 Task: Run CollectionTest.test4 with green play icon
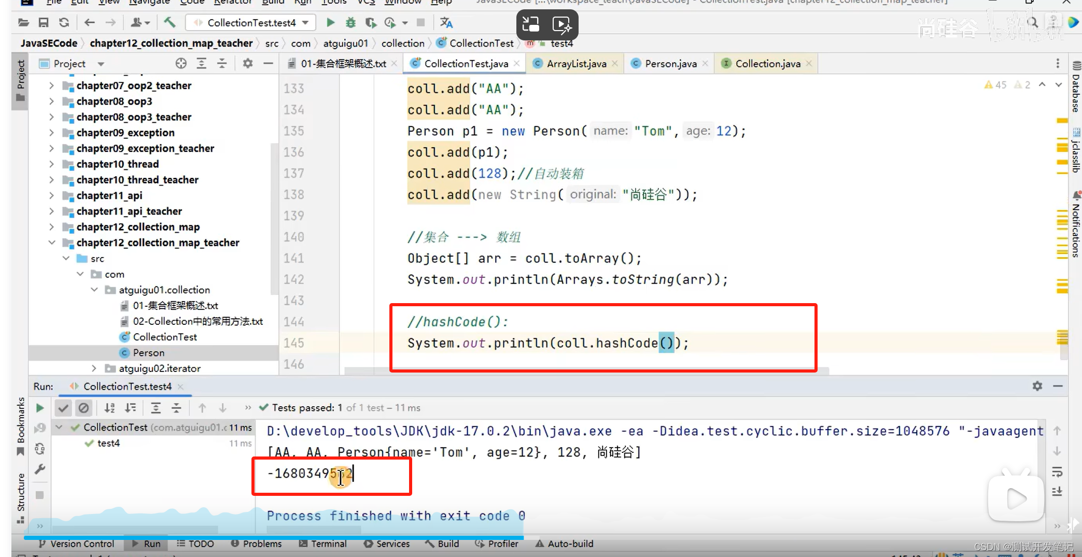(x=330, y=23)
